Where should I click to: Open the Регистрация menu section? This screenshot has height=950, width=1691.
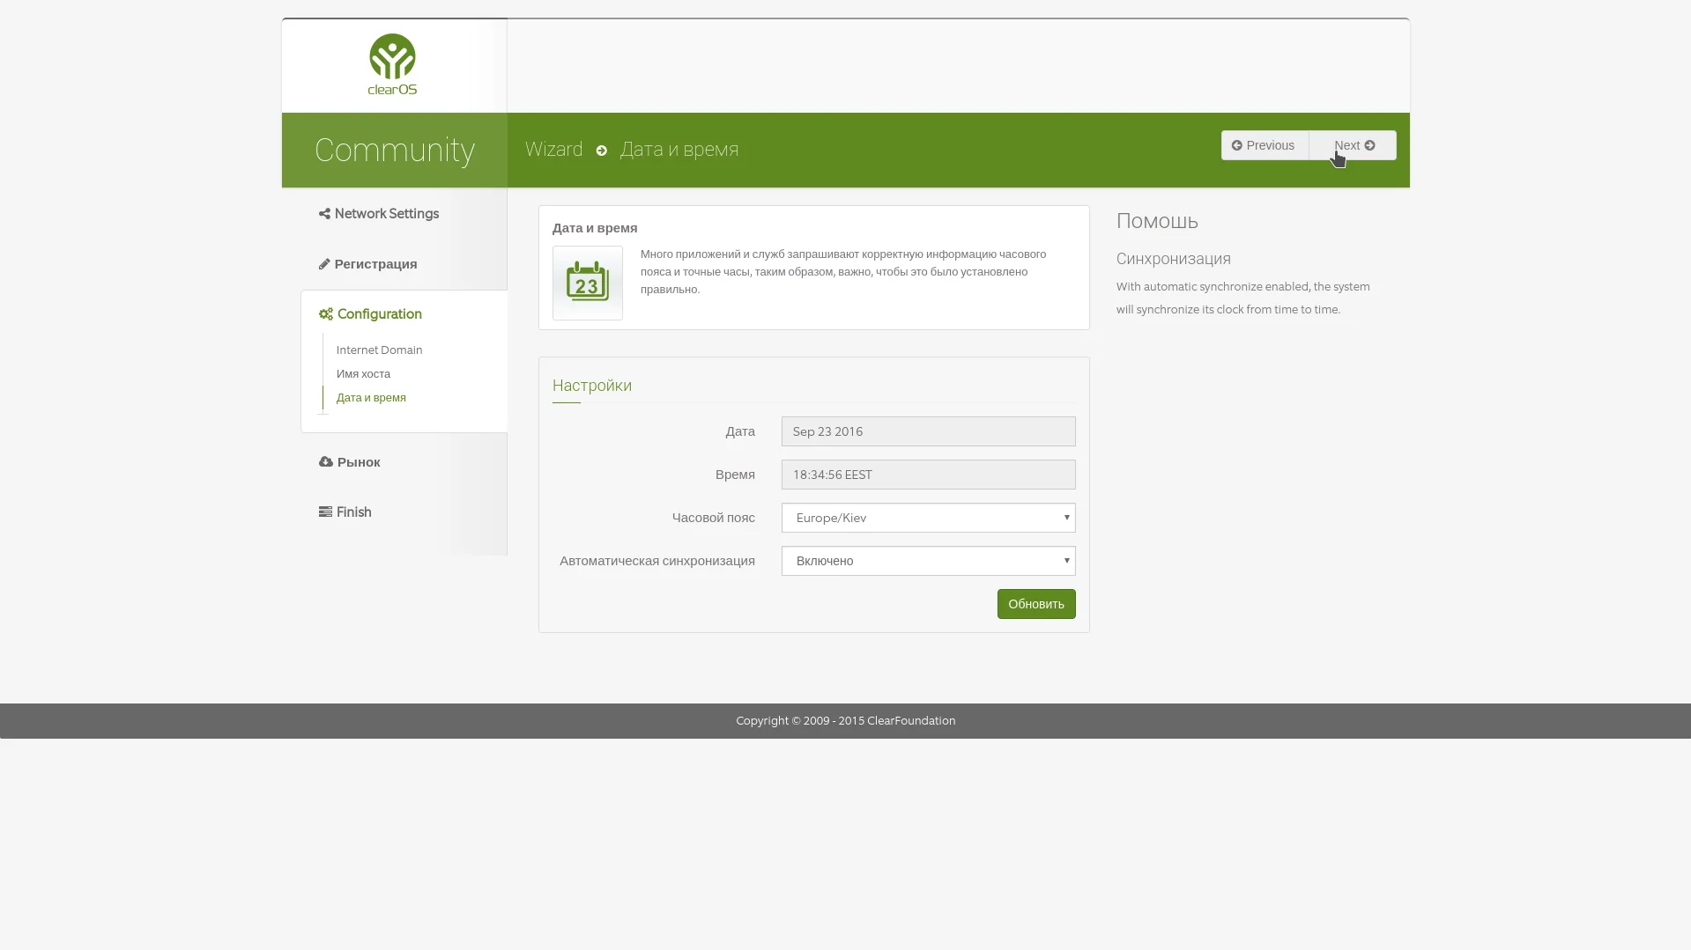[375, 264]
